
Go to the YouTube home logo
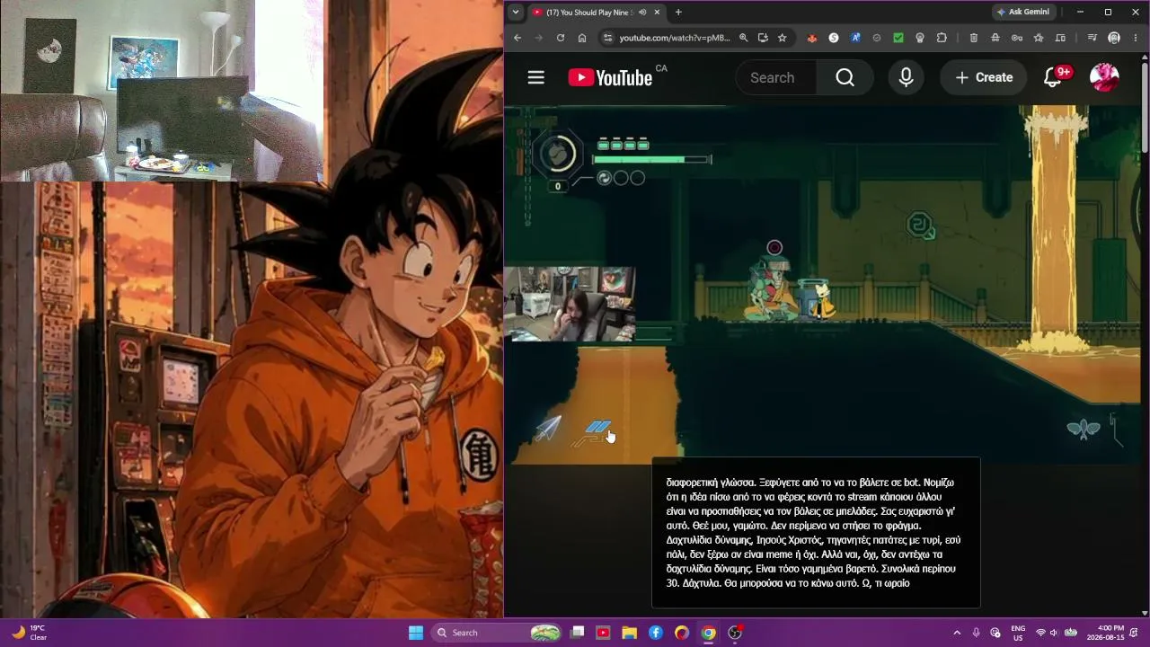pyautogui.click(x=610, y=77)
